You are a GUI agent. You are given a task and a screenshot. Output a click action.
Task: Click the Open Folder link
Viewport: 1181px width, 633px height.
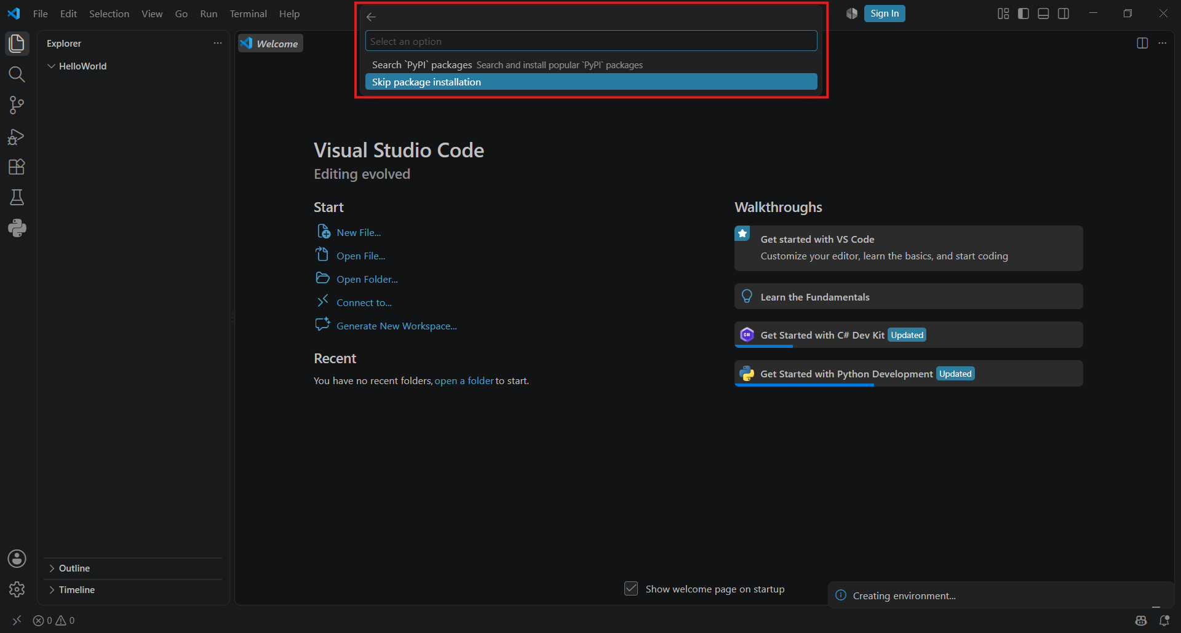[x=367, y=279]
